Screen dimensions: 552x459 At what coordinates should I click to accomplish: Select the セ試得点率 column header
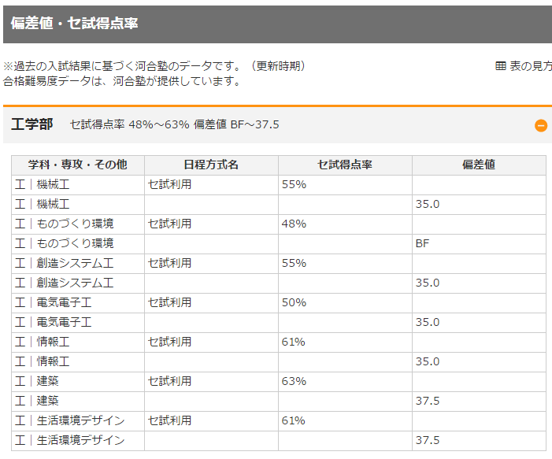point(345,165)
